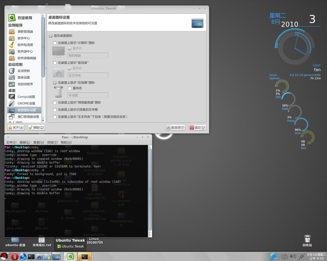Image resolution: width=327 pixels, height=261 pixels.
Task: Enable 在桌面上显示"首目录" checkbox
Action: click(55, 63)
